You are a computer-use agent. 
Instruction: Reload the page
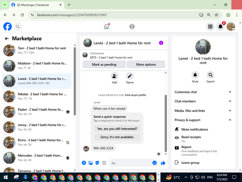pos(22,15)
